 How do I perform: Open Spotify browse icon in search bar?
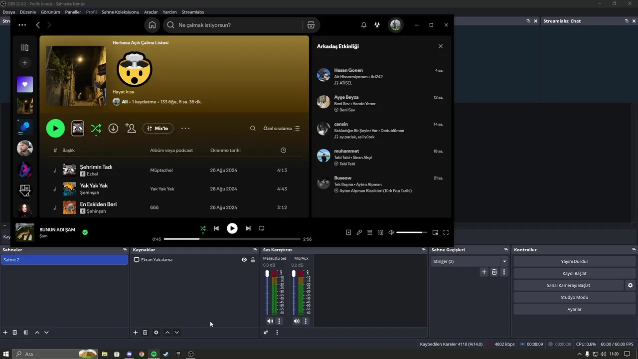point(311,25)
